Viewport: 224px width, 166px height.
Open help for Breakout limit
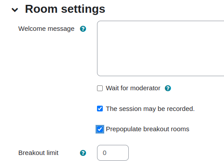pyautogui.click(x=83, y=153)
